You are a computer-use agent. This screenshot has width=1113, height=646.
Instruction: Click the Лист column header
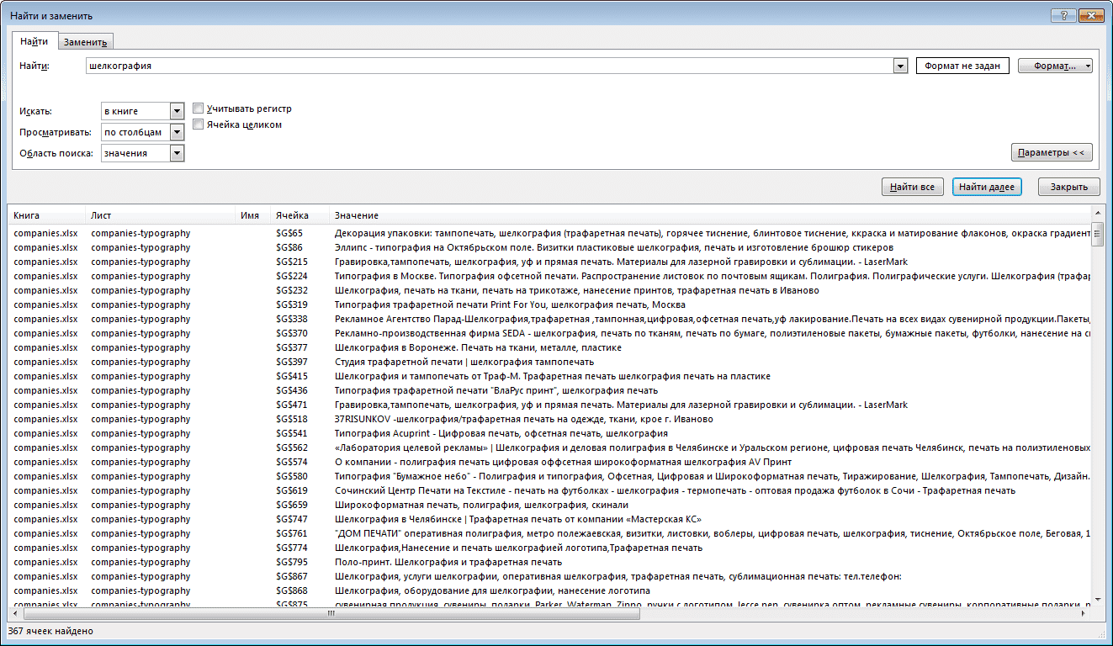[159, 215]
